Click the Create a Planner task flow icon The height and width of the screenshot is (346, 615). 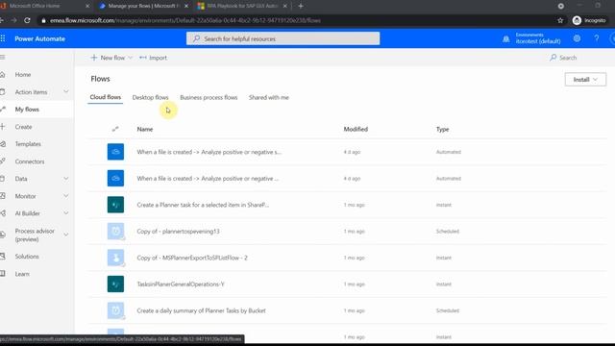[115, 205]
